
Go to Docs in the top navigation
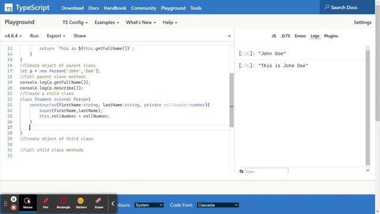pyautogui.click(x=94, y=8)
